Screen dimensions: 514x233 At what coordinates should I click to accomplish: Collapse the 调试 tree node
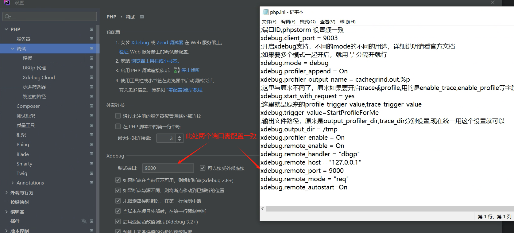tap(13, 49)
